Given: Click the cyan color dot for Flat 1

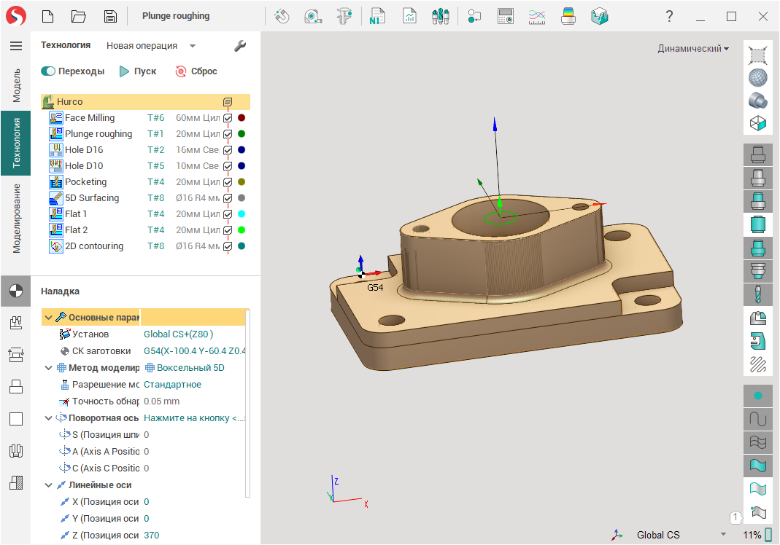Looking at the screenshot, I should click(242, 214).
